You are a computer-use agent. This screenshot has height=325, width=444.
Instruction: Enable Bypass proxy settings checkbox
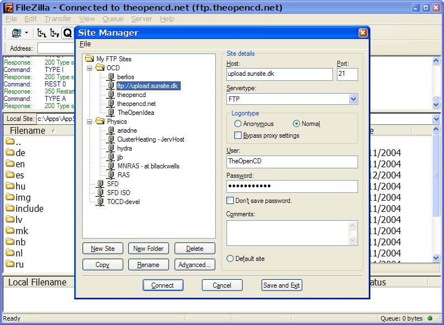pos(238,135)
